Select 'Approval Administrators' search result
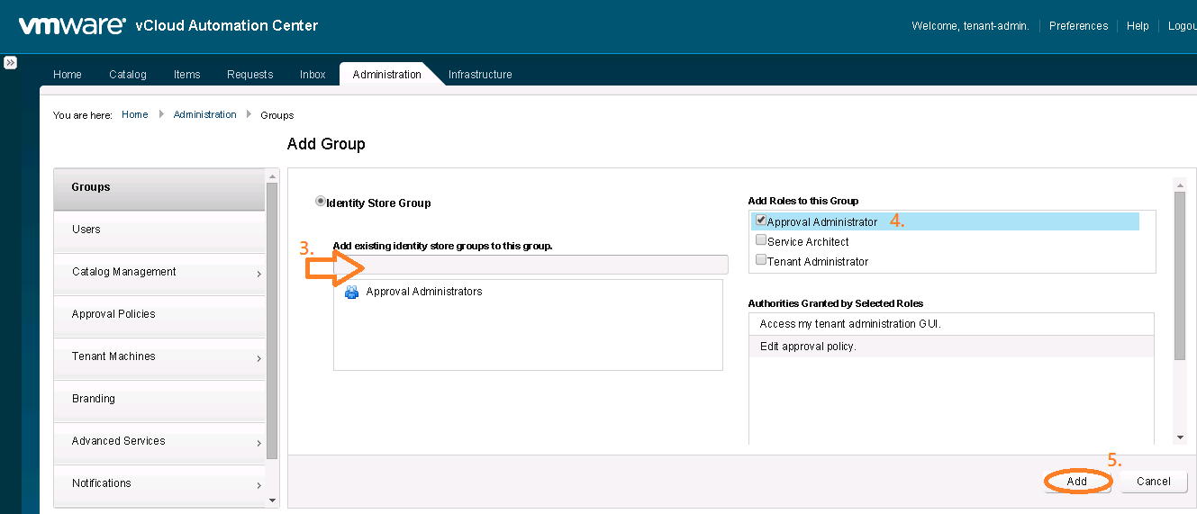The height and width of the screenshot is (514, 1197). pos(423,292)
